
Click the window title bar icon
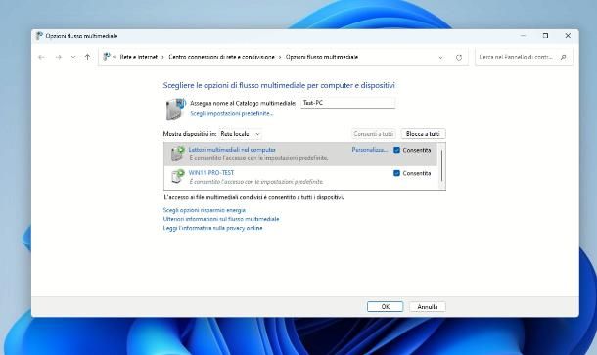pos(39,36)
